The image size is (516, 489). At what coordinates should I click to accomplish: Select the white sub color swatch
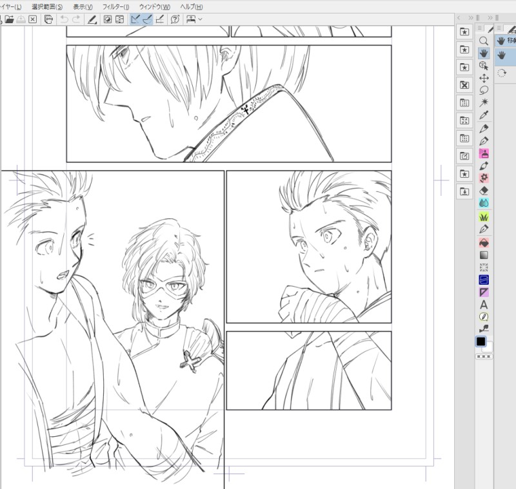490,347
